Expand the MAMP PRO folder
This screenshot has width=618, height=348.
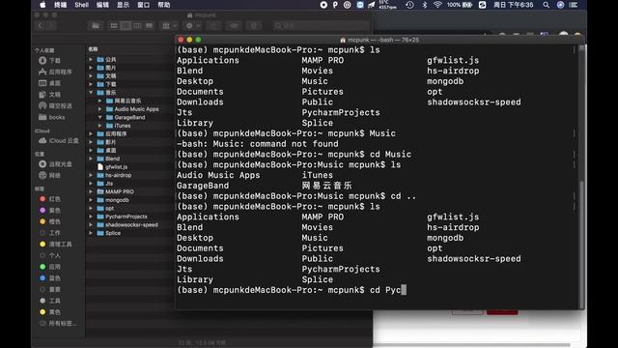91,191
